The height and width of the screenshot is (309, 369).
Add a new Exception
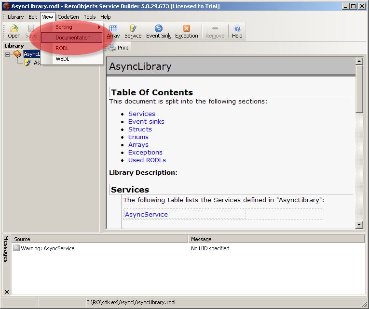click(x=186, y=32)
